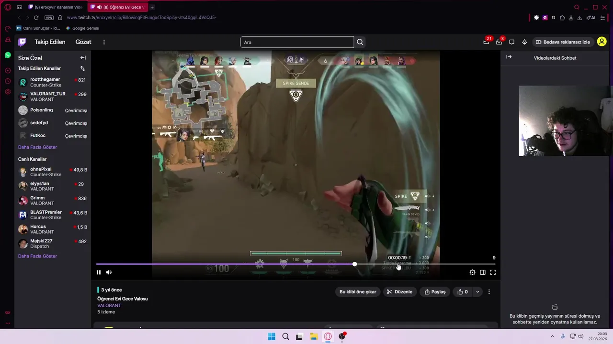Open the yellow user profile avatar menu

(602, 42)
